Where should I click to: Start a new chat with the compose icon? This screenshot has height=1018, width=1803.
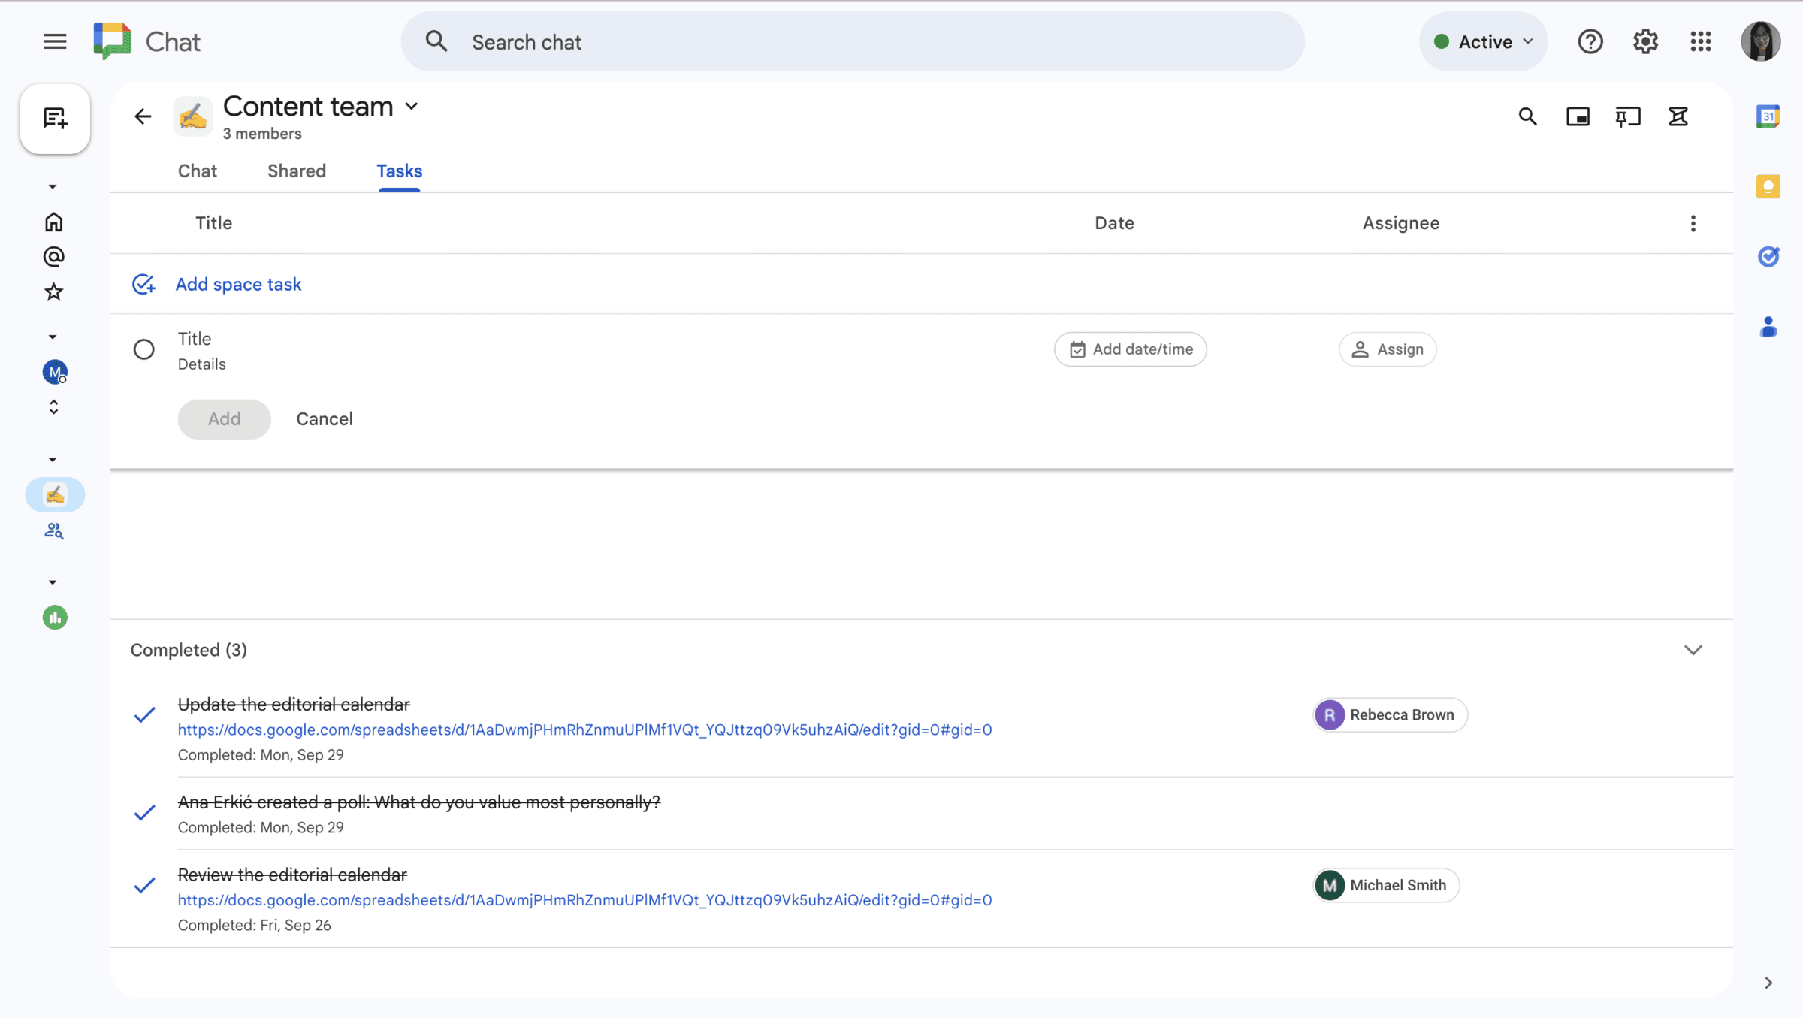[x=54, y=119]
